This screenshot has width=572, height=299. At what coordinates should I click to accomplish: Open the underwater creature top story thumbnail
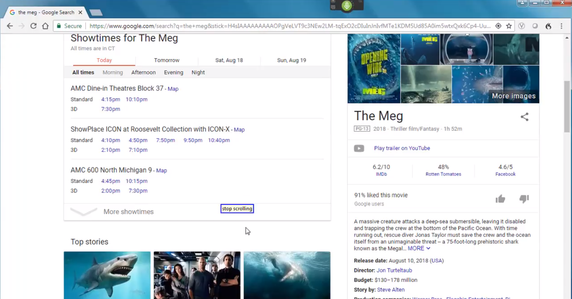point(287,275)
